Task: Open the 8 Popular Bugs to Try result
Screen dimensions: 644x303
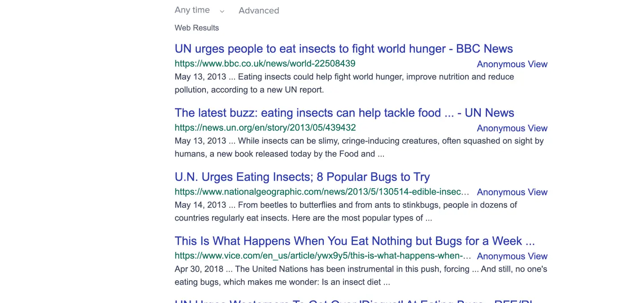Action: tap(302, 177)
